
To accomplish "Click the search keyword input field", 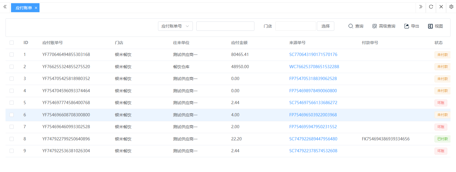I will [225, 26].
